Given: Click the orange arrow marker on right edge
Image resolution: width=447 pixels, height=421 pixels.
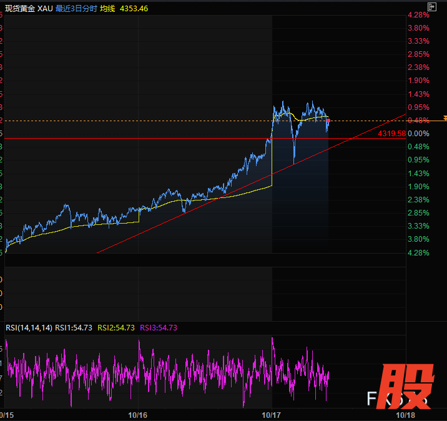Looking at the screenshot, I should pos(444,117).
